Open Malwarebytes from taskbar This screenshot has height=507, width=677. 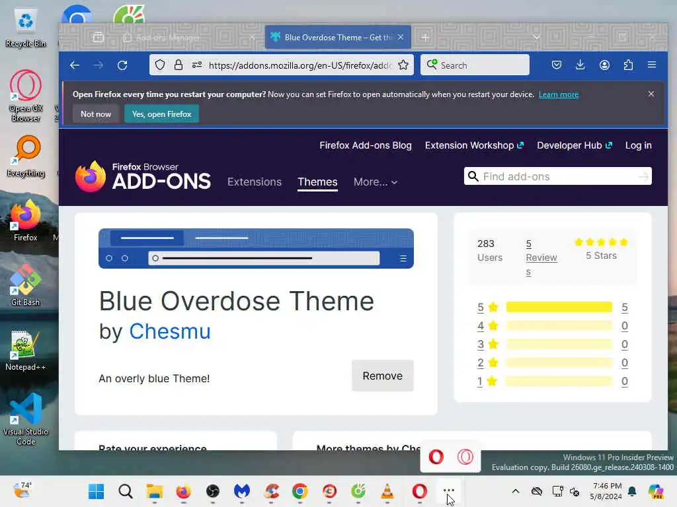pyautogui.click(x=242, y=491)
